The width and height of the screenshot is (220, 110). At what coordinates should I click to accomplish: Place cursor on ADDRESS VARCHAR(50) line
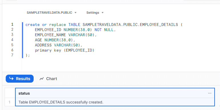tap(58, 45)
